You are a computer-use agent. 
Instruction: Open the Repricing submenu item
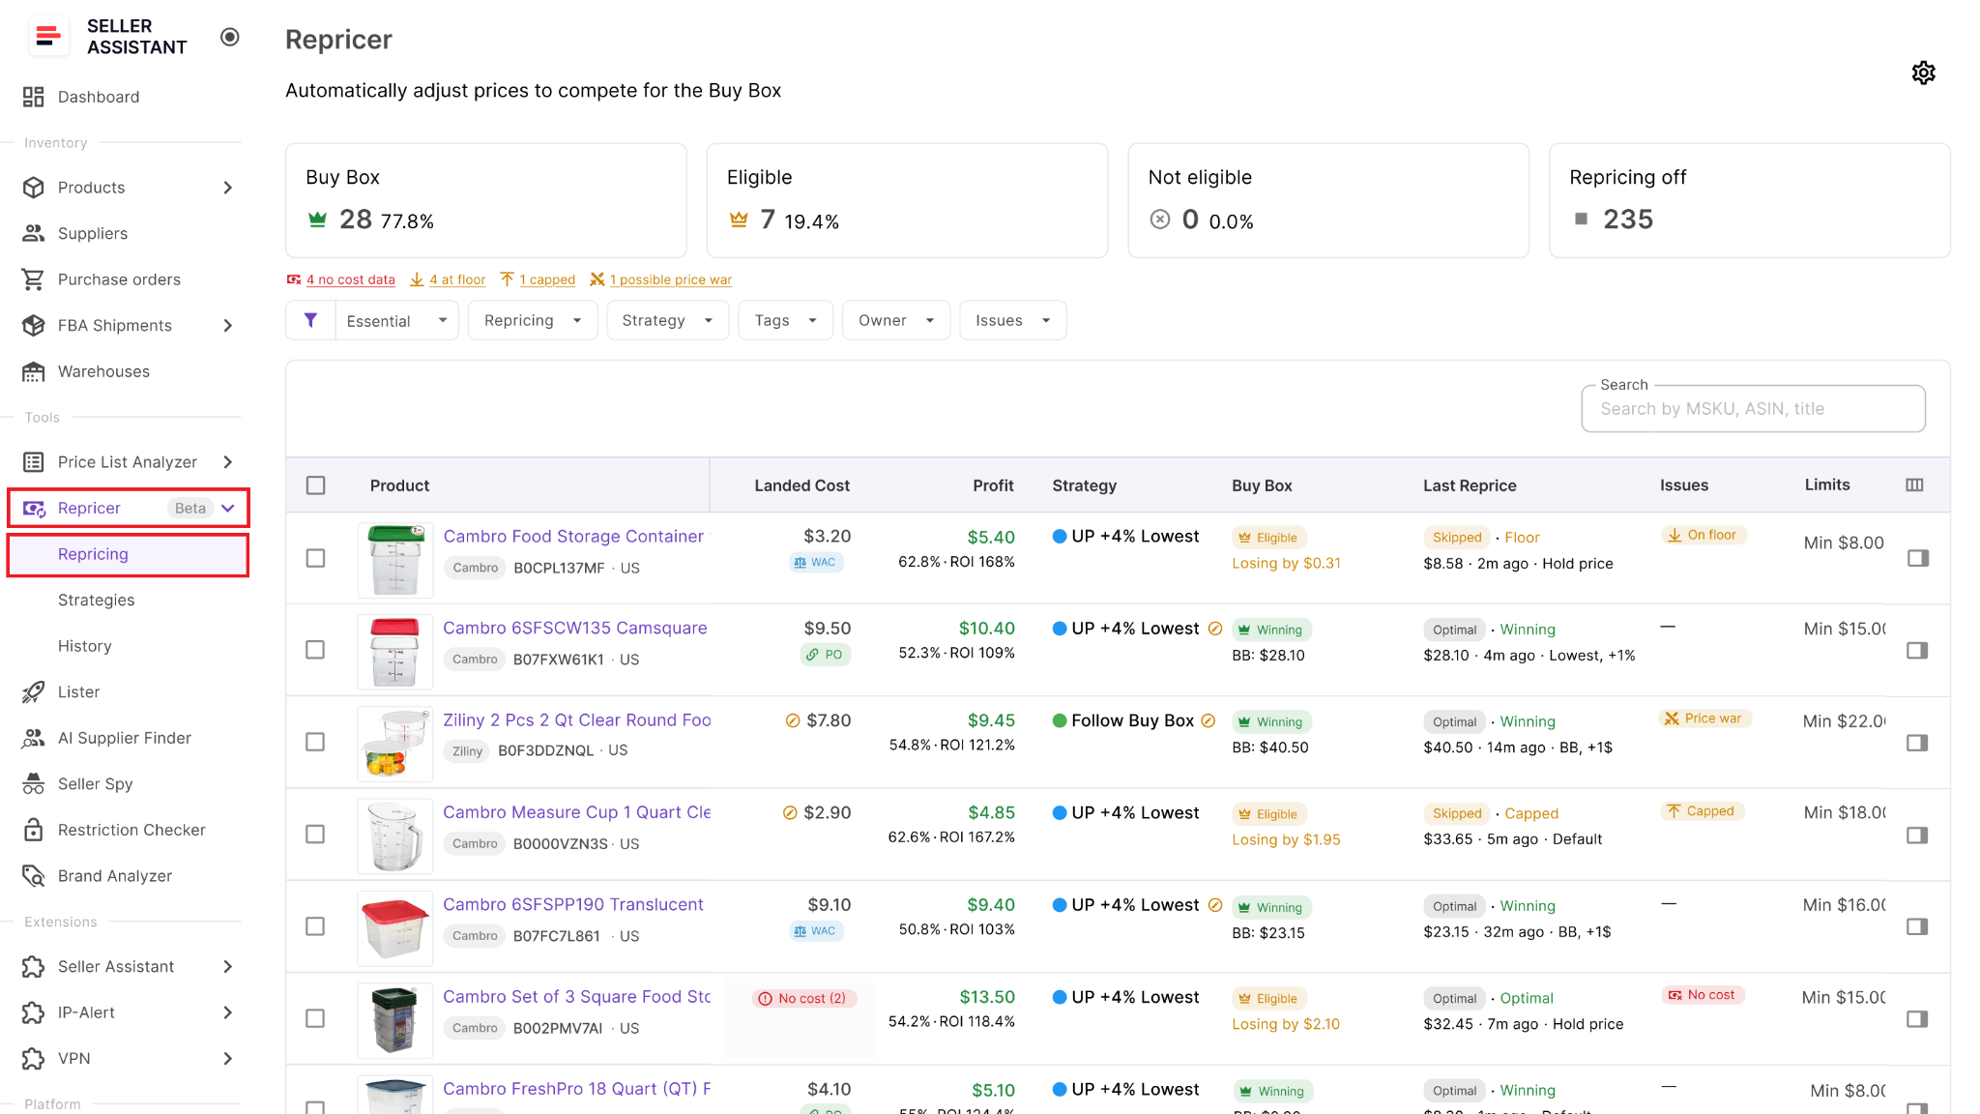point(128,554)
